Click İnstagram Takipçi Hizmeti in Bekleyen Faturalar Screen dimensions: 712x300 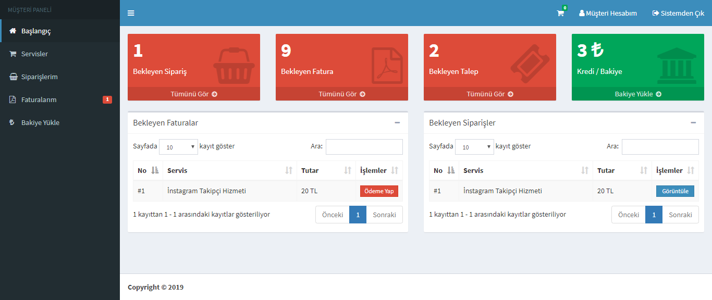point(206,191)
